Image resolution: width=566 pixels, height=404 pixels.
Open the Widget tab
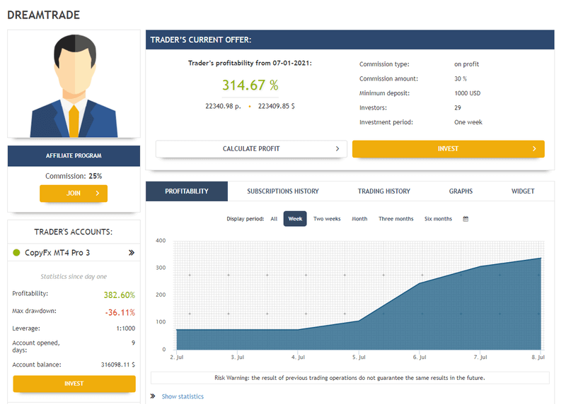click(523, 191)
